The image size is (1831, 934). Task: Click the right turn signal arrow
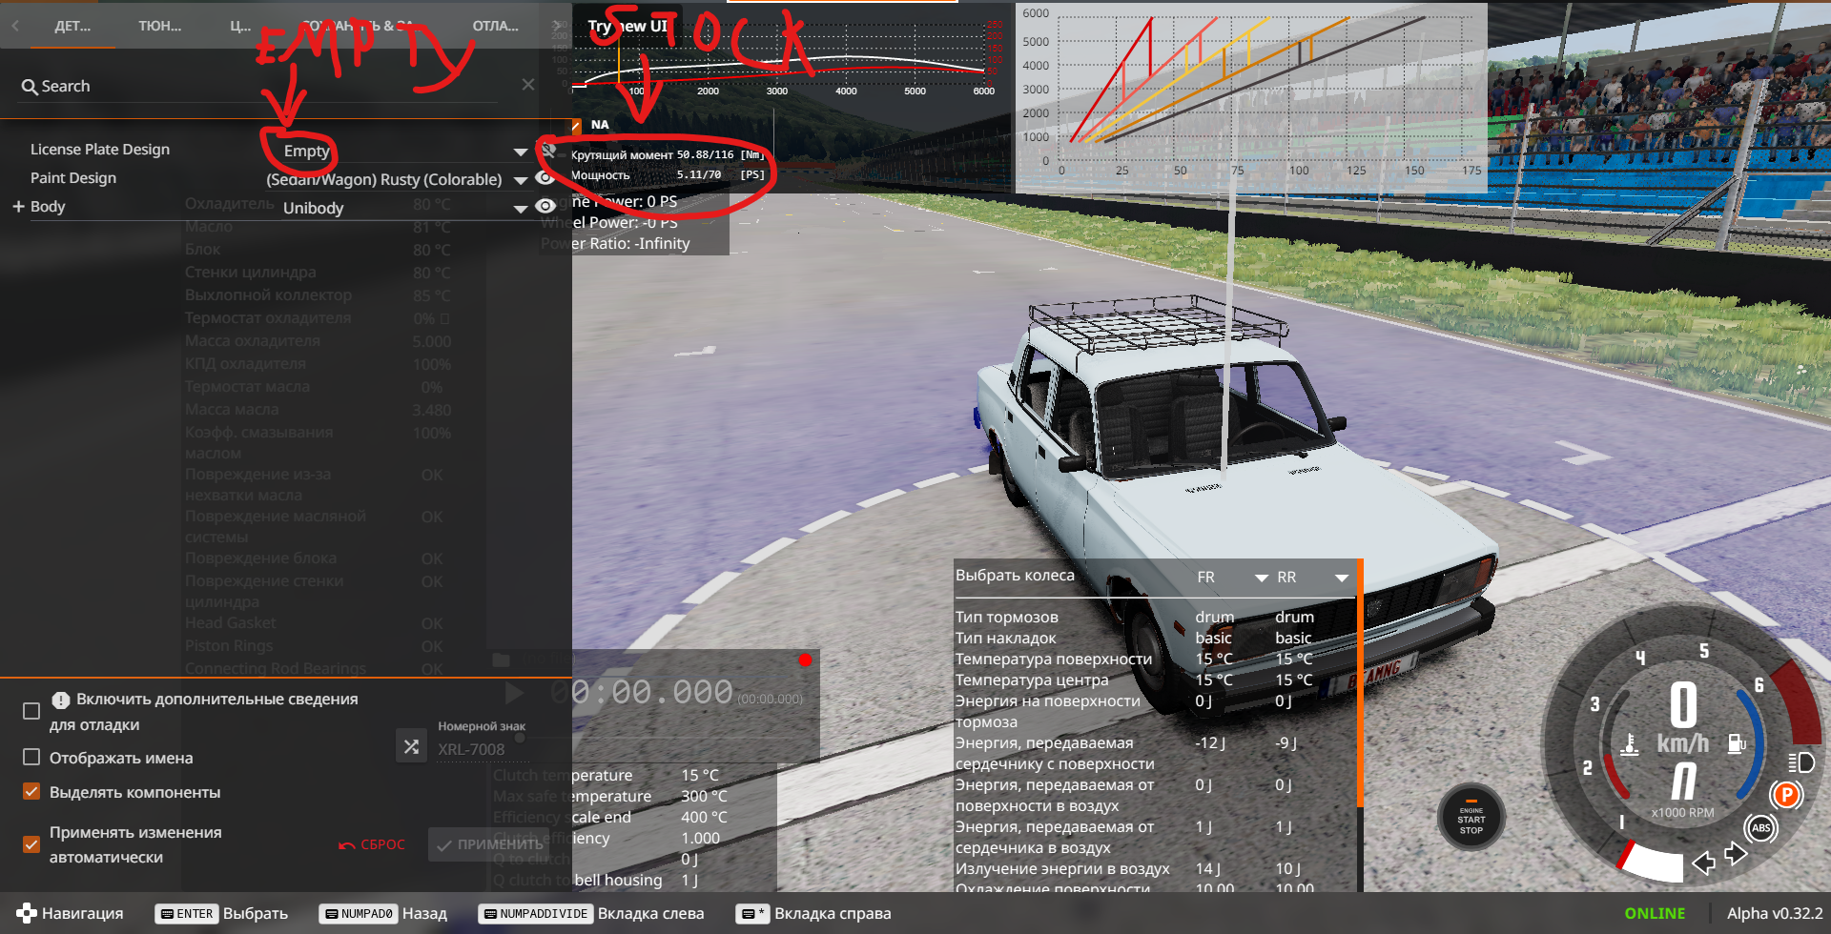1736,853
